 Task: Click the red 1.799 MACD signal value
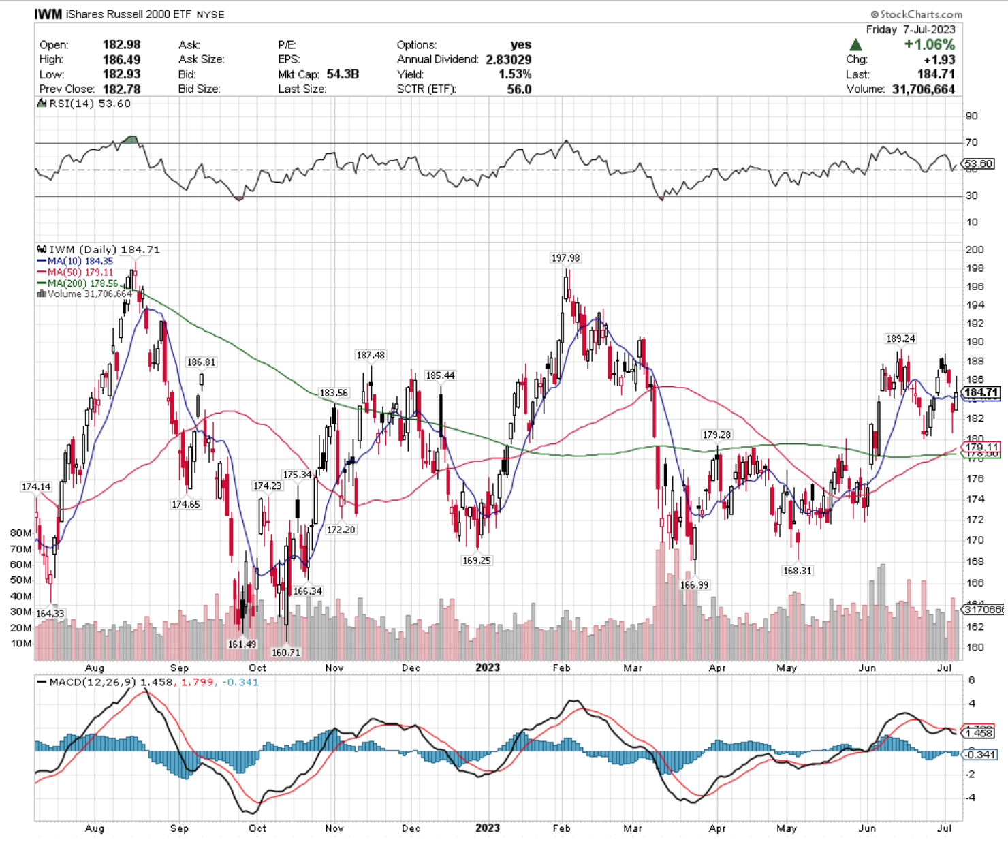point(196,682)
